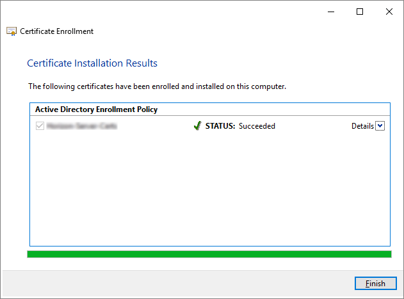Click the Certificate Enrollment title text

click(56, 31)
